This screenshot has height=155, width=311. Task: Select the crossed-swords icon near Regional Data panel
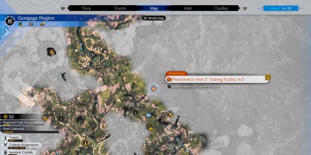(45, 118)
